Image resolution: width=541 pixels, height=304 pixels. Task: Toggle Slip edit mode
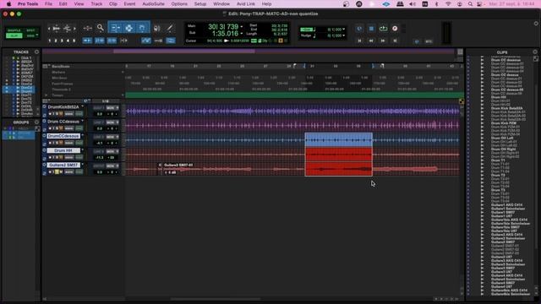(14, 35)
